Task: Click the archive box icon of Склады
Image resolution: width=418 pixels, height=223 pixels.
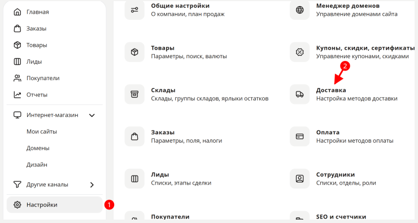Action: click(x=134, y=94)
